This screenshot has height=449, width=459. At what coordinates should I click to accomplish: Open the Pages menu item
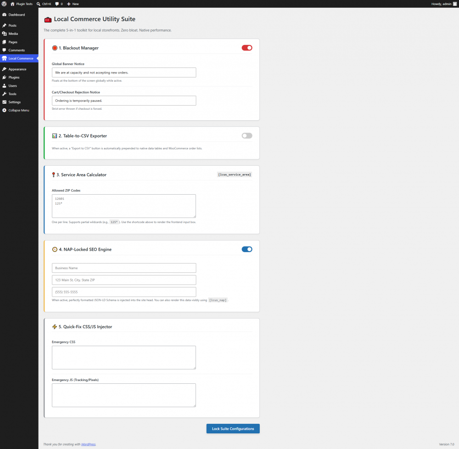click(x=19, y=42)
